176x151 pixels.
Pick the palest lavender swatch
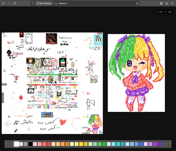click(x=146, y=144)
